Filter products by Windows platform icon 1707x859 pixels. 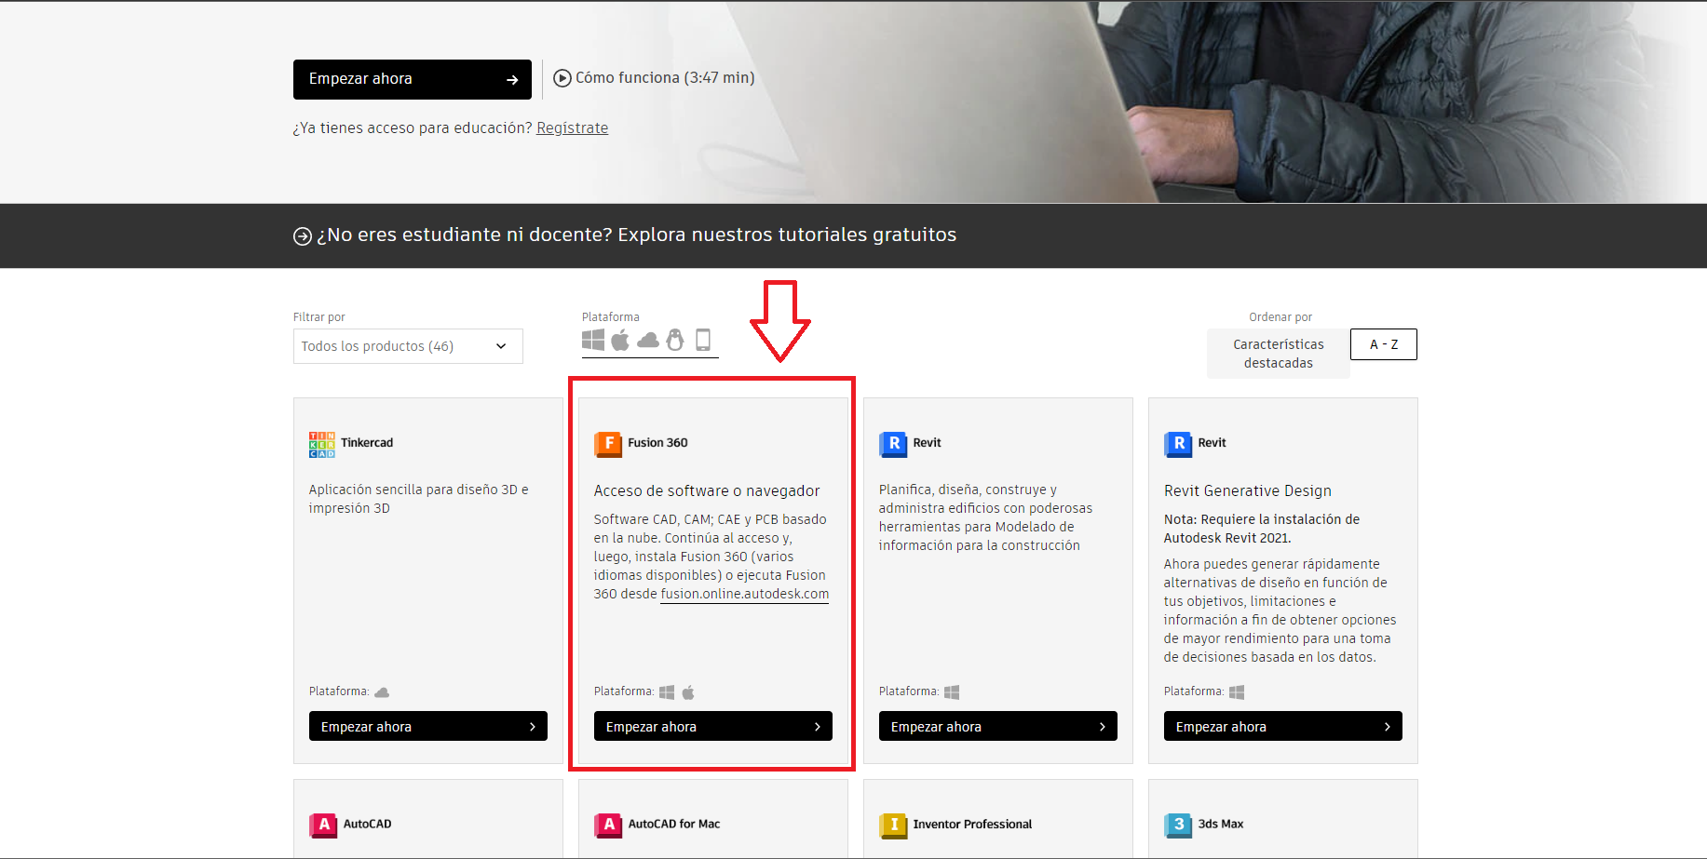click(x=593, y=340)
